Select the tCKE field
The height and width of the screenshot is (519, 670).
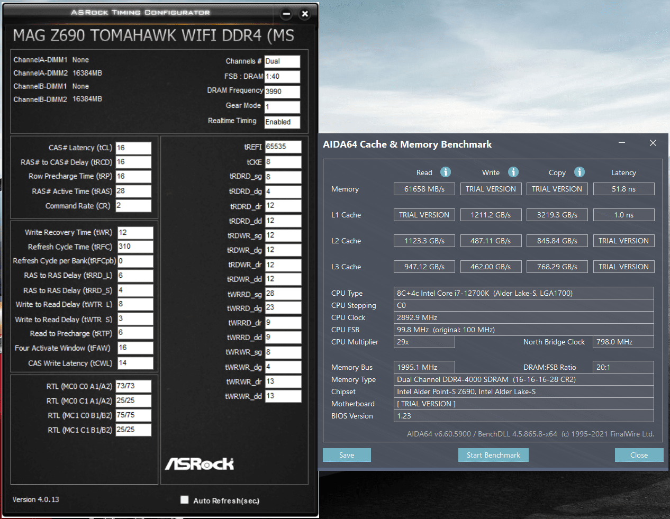click(283, 162)
